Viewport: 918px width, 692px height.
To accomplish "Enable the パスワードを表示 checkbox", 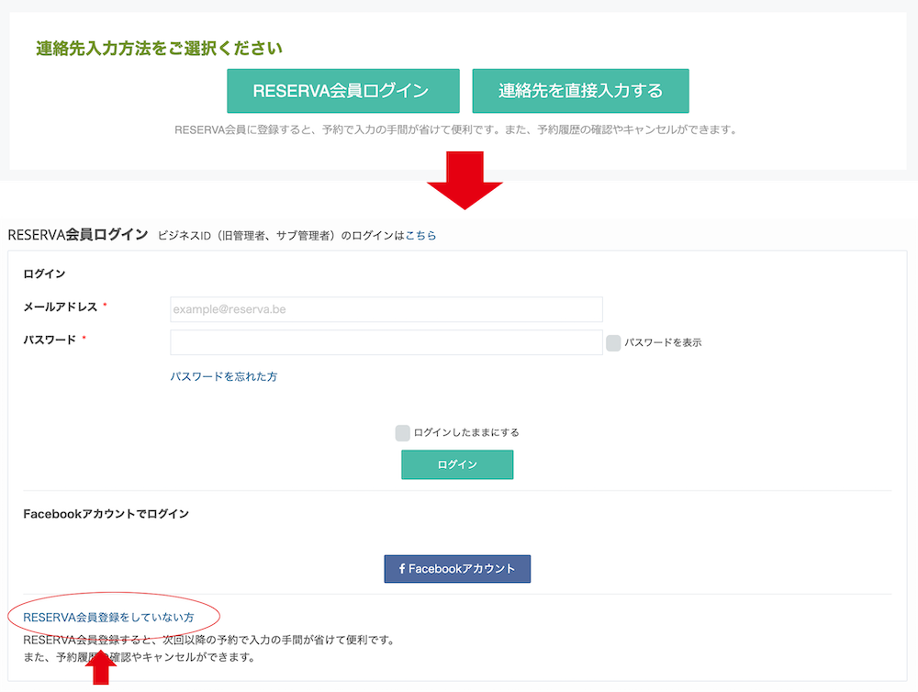I will 613,343.
